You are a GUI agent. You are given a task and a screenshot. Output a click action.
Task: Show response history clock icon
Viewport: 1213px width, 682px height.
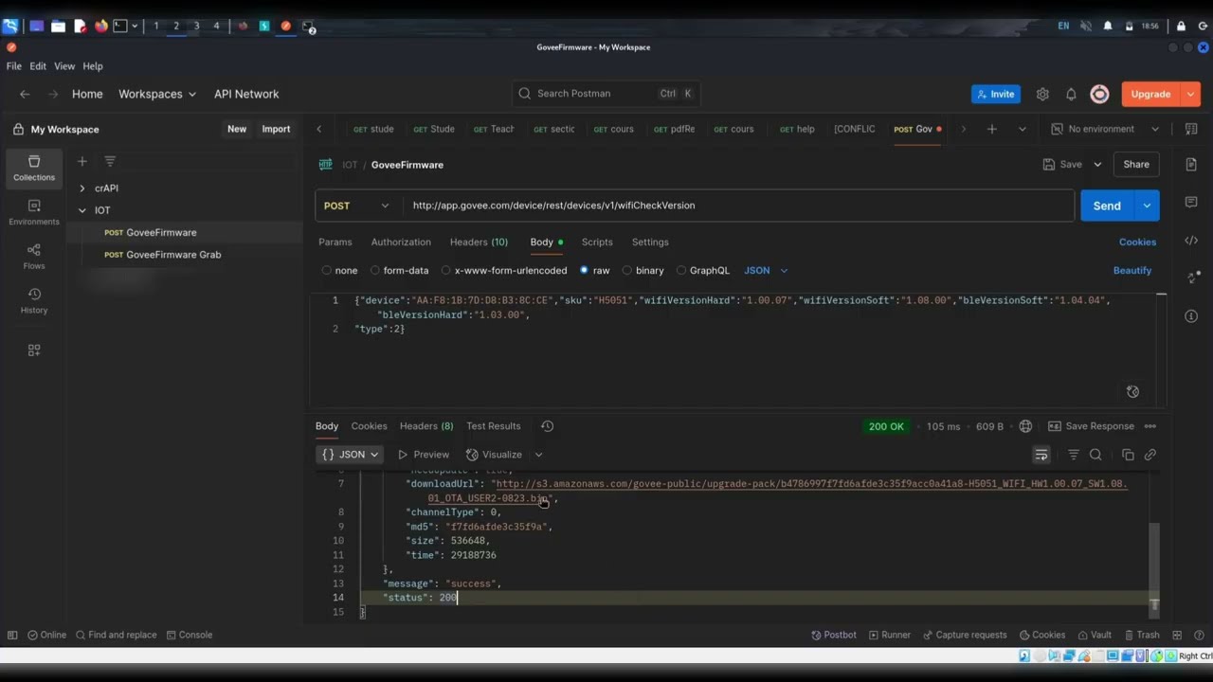[x=547, y=426]
